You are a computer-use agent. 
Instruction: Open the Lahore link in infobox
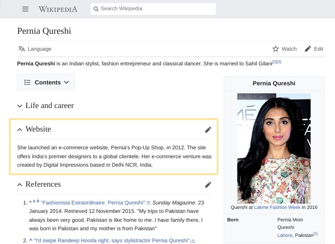click(285, 235)
